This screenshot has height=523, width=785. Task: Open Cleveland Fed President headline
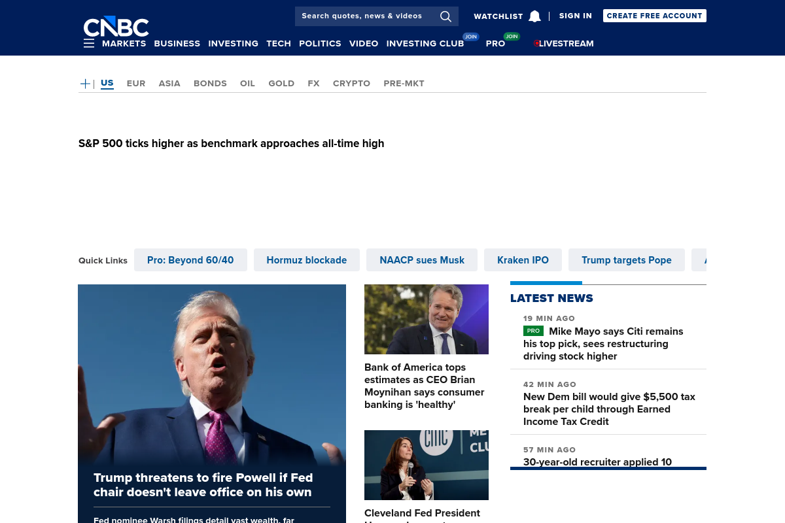(x=422, y=515)
